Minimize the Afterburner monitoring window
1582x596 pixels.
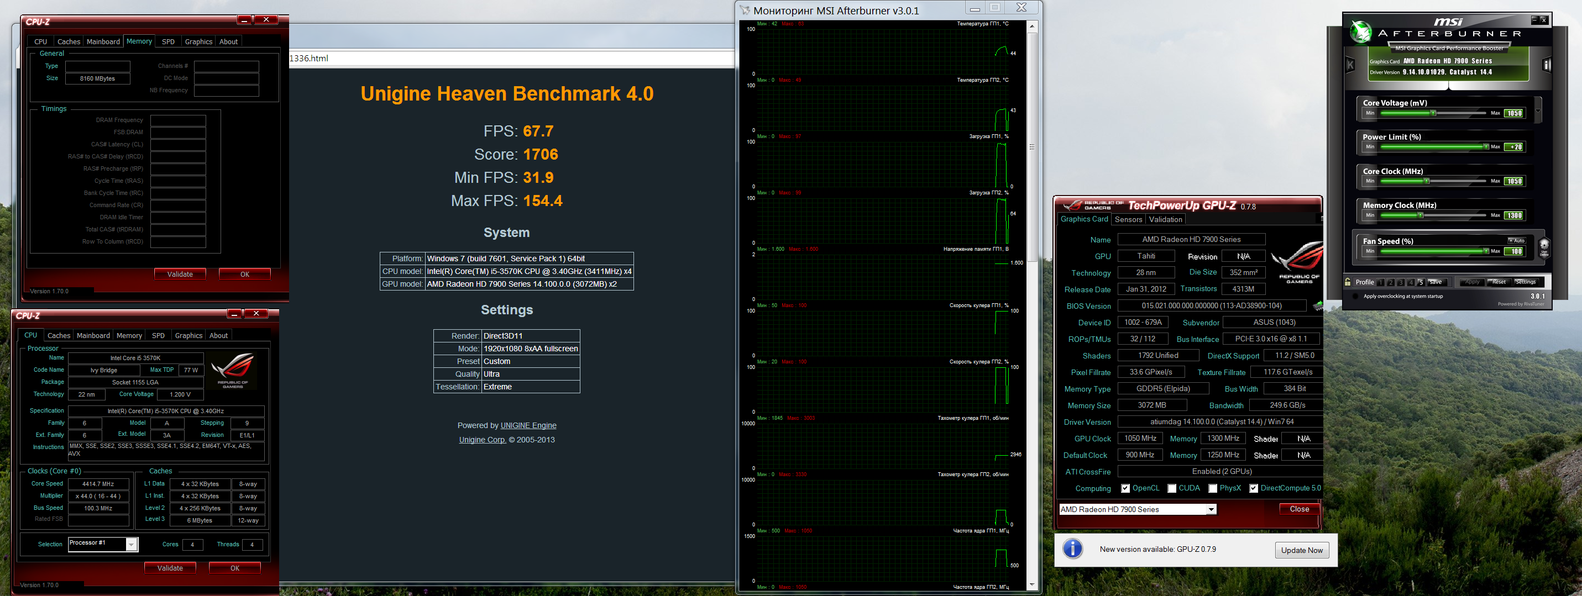975,7
